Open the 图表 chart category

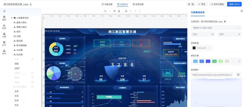coord(4,27)
